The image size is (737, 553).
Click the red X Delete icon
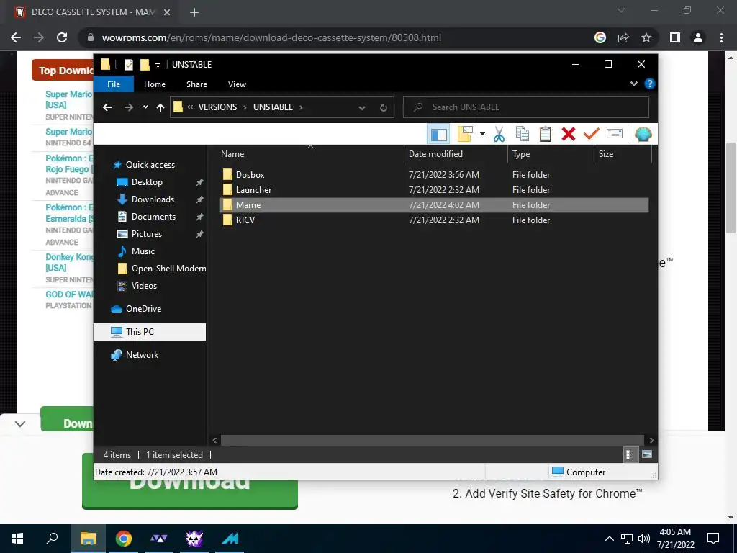569,135
